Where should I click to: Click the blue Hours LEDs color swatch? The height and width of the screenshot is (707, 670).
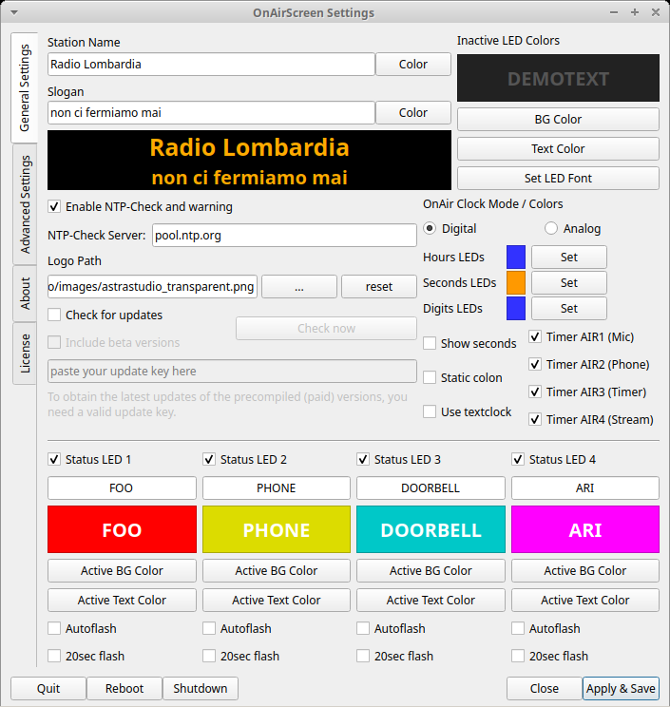(516, 257)
